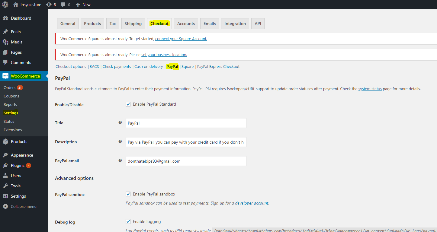
Task: Click the system status link
Action: coord(370,89)
